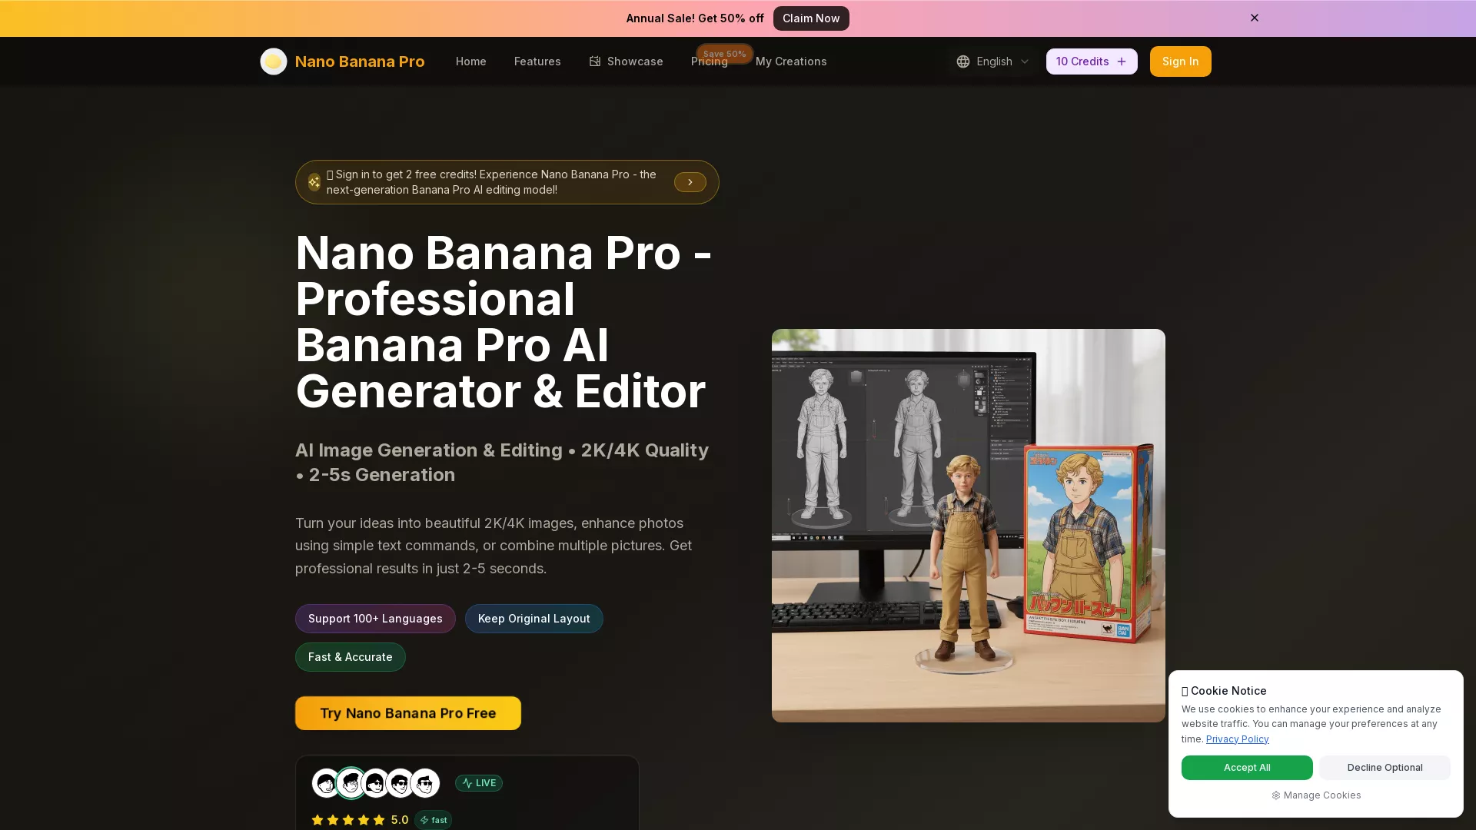Click Claim Now in sale banner
Screen dimensions: 1476x830
pos(811,18)
